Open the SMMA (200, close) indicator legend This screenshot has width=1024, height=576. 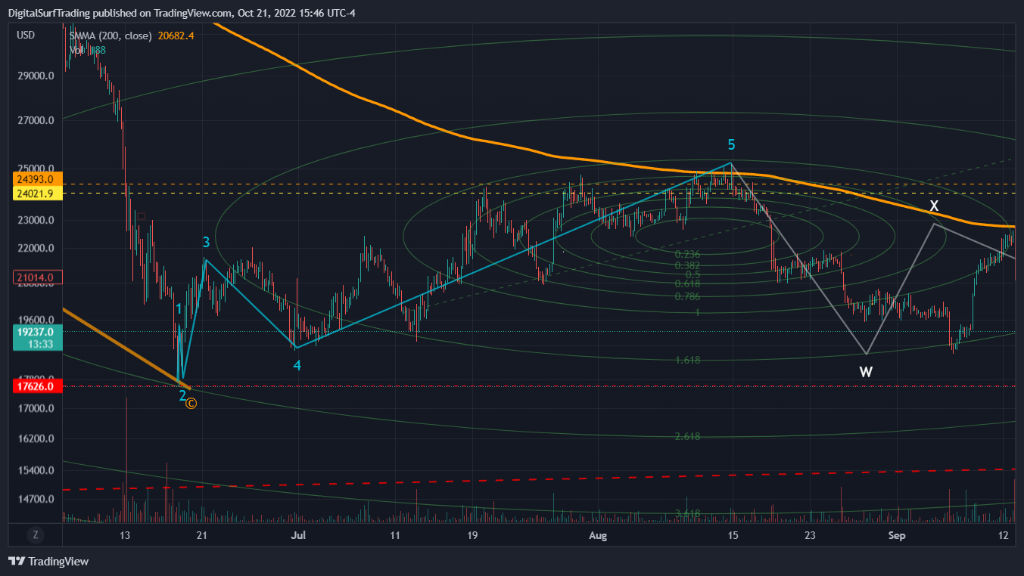pos(110,36)
